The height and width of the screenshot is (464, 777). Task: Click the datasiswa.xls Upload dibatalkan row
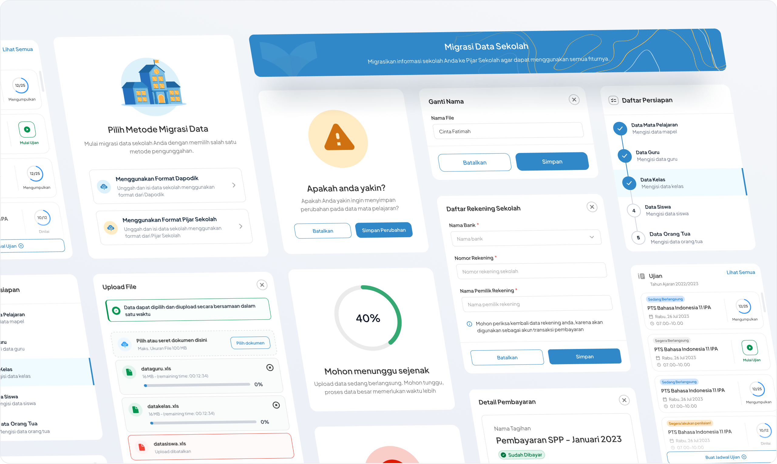[211, 447]
